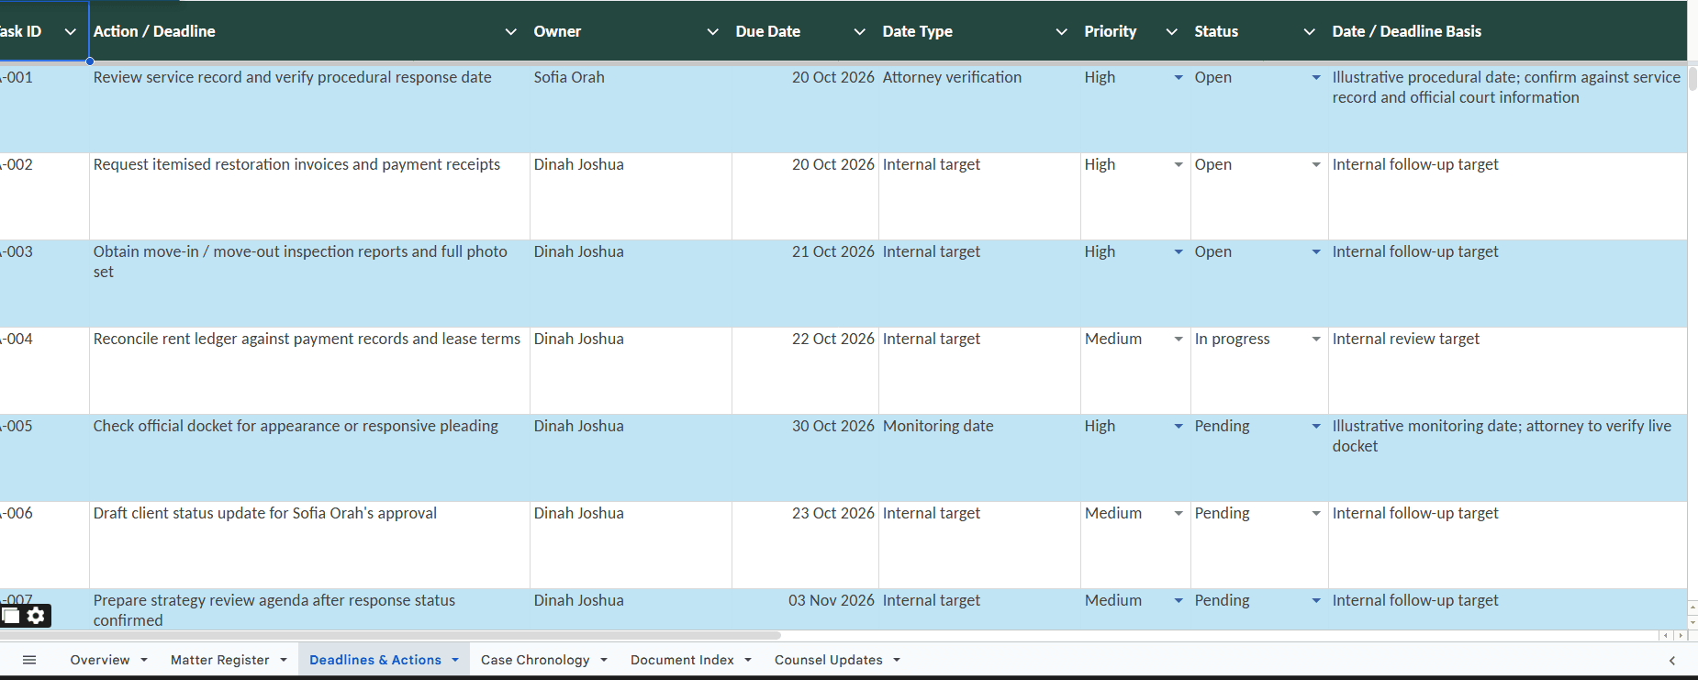The image size is (1698, 680).
Task: Open the Due Date column filter
Action: (x=860, y=32)
